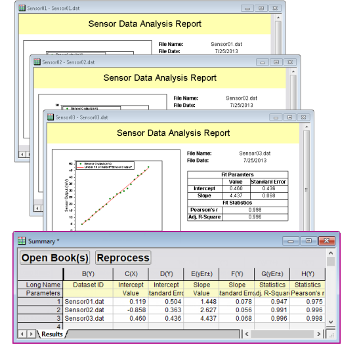This screenshot has width=359, height=345.
Task: Click Adj. R-Square value 0.991
Action: [x=272, y=310]
